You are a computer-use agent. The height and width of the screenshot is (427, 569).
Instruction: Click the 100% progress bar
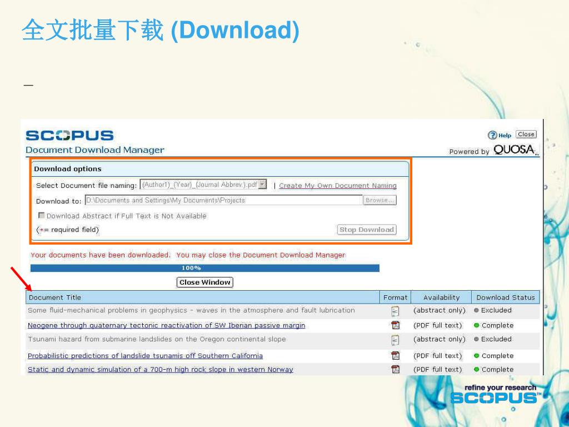[204, 268]
